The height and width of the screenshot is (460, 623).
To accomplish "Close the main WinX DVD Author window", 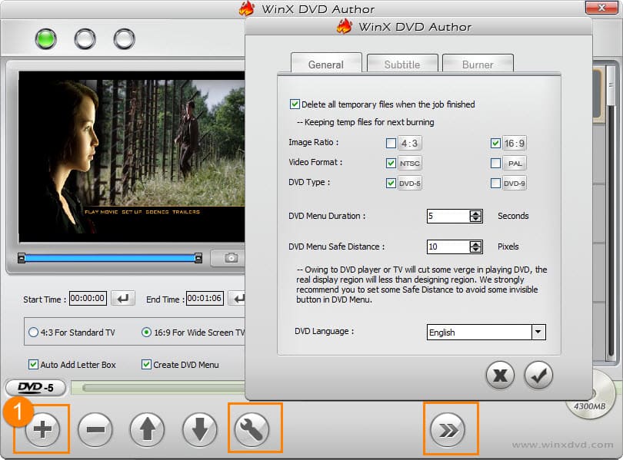I will (601, 8).
